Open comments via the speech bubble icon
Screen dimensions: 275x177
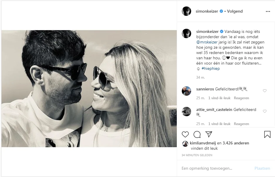coord(197,134)
